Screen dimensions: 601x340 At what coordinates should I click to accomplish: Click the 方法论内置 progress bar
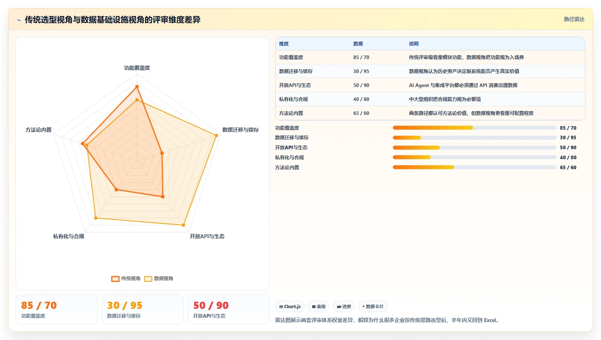point(475,167)
